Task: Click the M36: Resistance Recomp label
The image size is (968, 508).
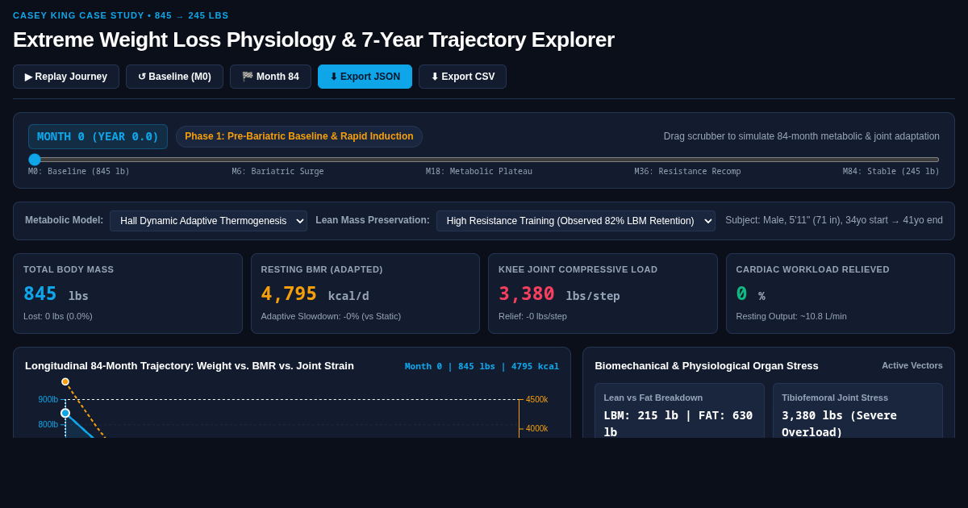Action: (x=687, y=172)
